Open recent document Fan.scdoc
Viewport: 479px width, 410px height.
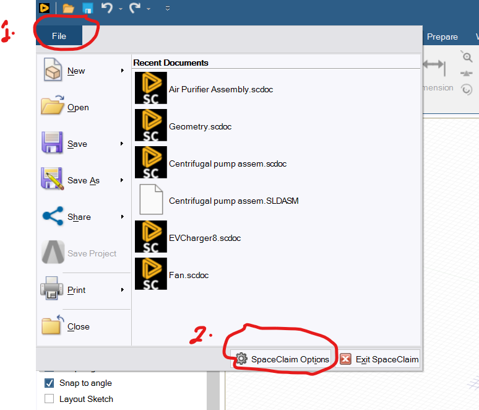pyautogui.click(x=189, y=275)
